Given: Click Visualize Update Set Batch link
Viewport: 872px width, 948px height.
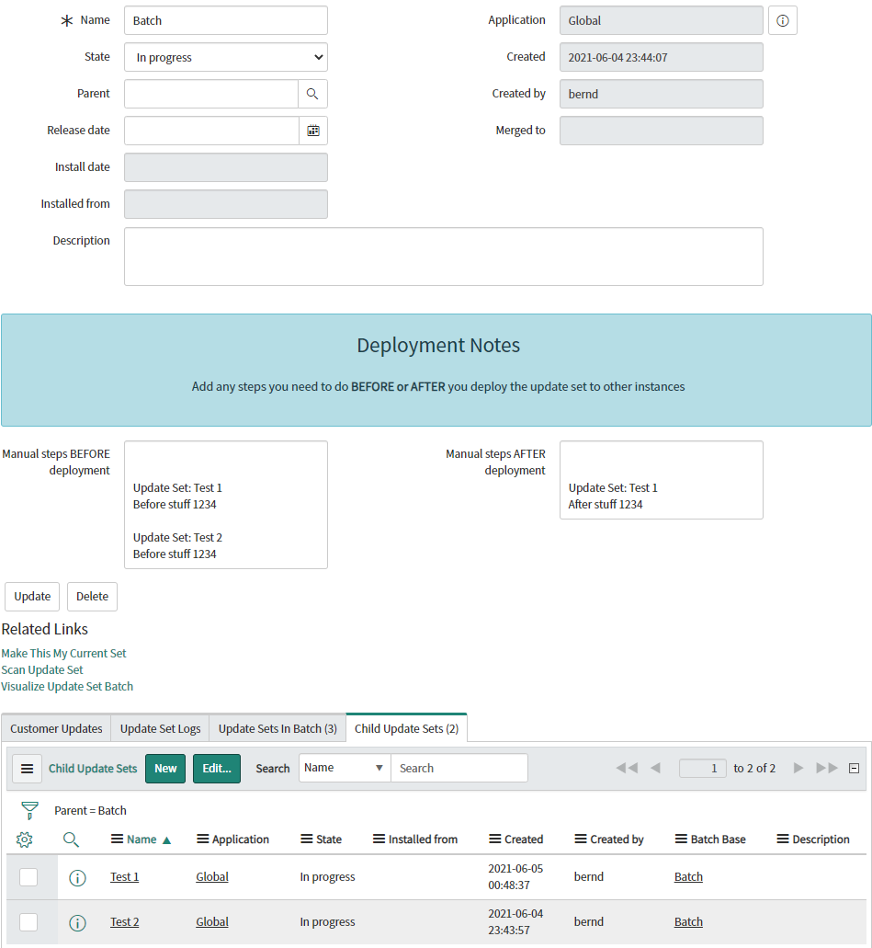Looking at the screenshot, I should [67, 686].
